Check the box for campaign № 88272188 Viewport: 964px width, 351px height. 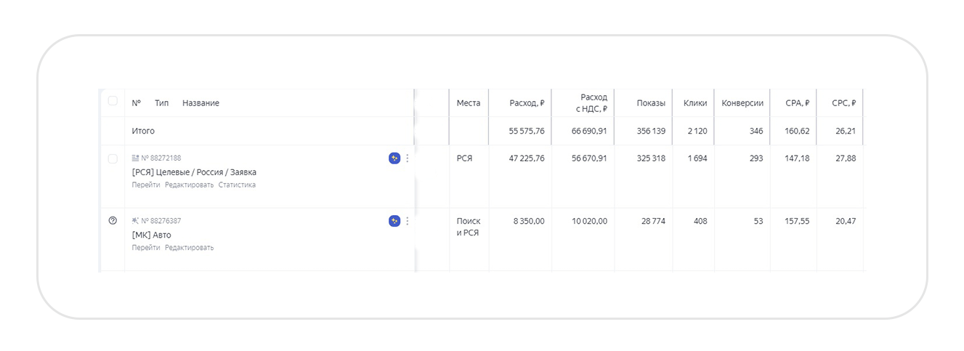pos(113,158)
